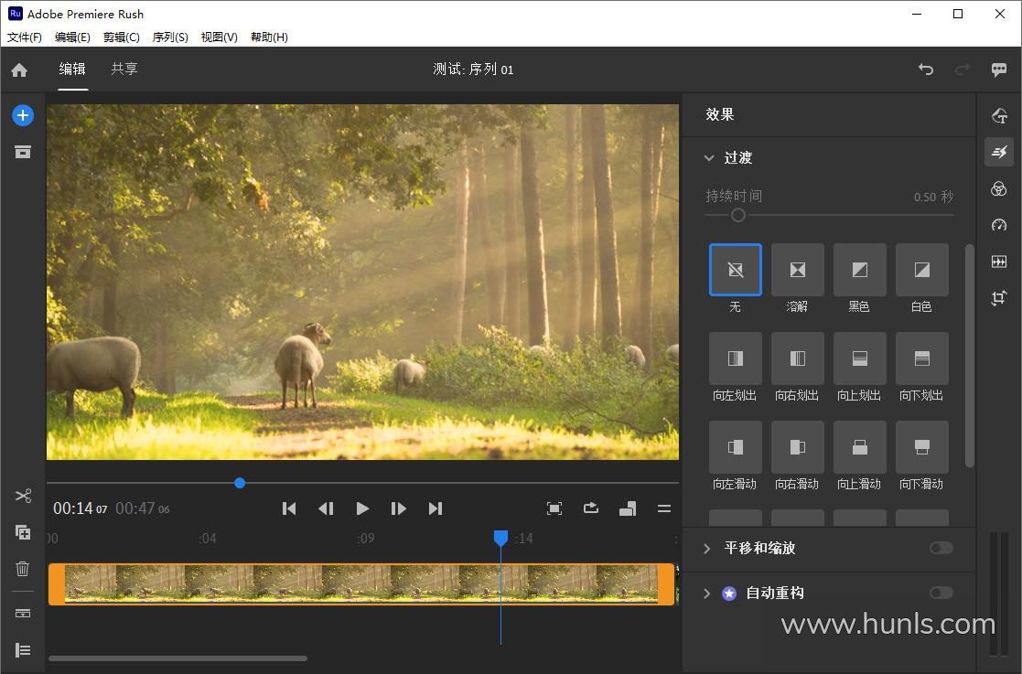Open the 文件(F) menu
This screenshot has width=1022, height=674.
pos(25,37)
